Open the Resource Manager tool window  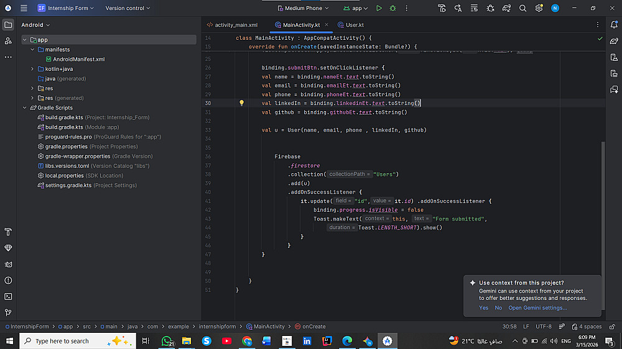tap(8, 41)
